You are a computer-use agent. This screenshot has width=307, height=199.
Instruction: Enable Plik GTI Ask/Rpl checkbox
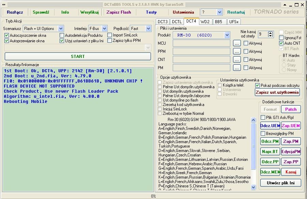(263, 117)
